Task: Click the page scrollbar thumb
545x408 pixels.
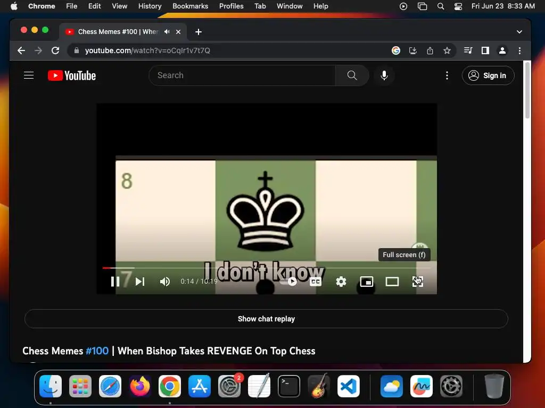Action: click(527, 90)
